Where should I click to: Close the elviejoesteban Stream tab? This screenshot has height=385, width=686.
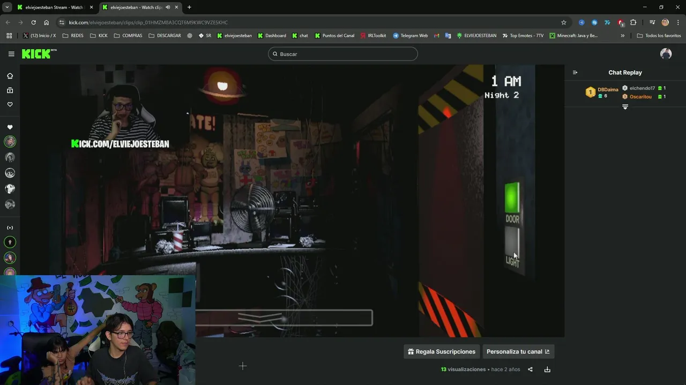pyautogui.click(x=91, y=7)
